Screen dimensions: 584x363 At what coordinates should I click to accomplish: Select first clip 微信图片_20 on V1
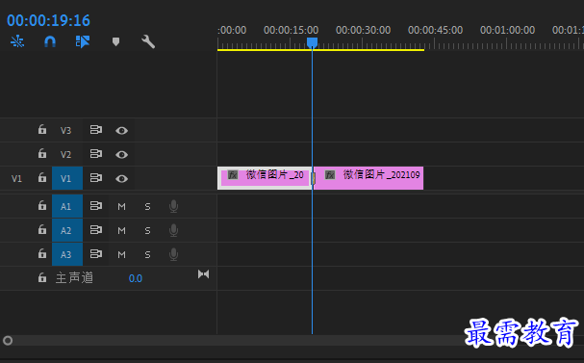[265, 178]
